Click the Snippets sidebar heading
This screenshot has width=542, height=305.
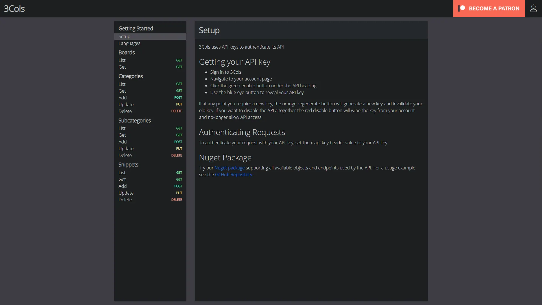click(x=128, y=165)
